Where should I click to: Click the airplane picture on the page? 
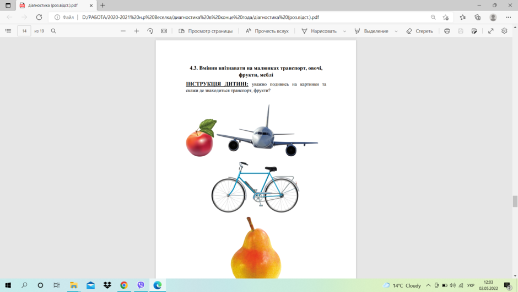(x=267, y=130)
